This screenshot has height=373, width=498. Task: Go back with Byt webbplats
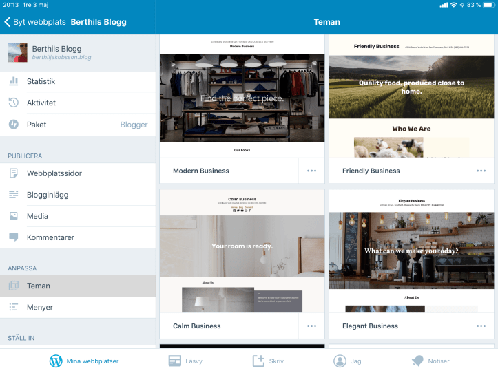point(34,22)
